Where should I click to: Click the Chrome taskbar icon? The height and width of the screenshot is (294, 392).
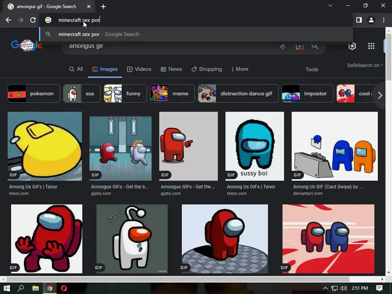50,288
